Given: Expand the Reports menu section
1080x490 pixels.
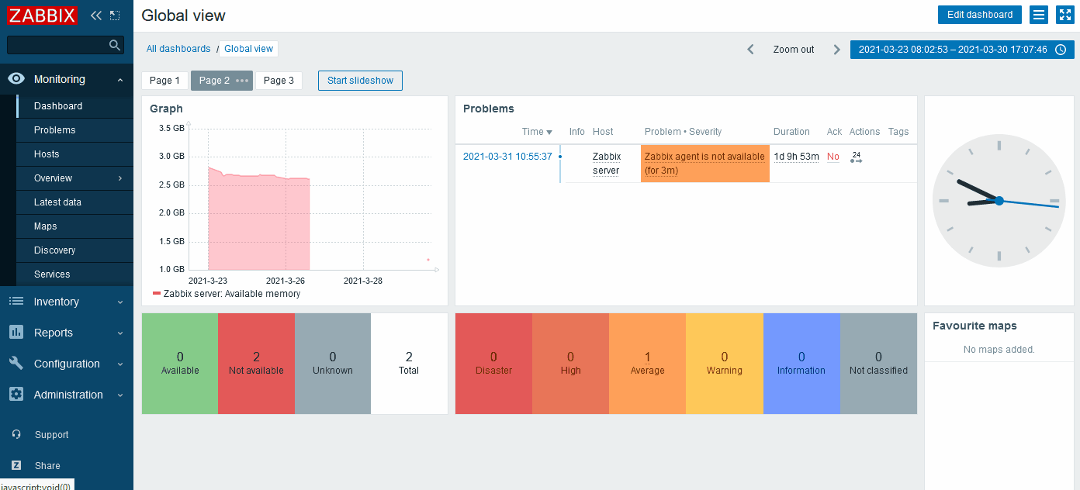Looking at the screenshot, I should tap(120, 333).
